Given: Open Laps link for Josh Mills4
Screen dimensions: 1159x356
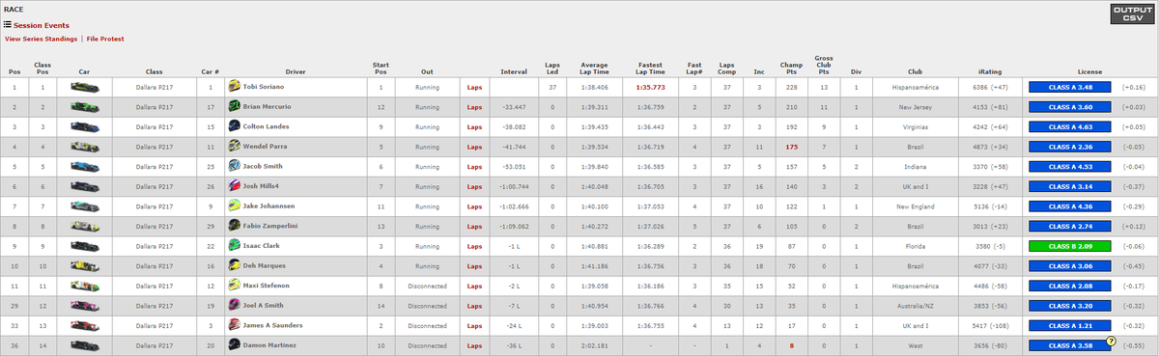Looking at the screenshot, I should click(474, 186).
